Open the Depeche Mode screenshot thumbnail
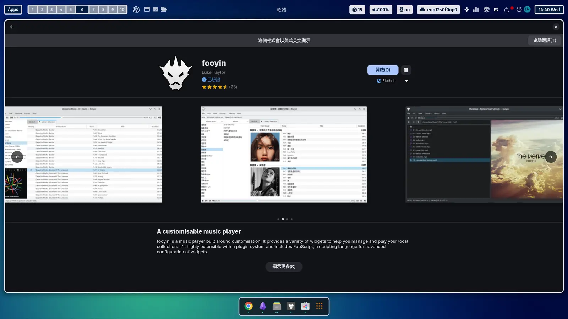This screenshot has width=568, height=319. click(x=83, y=155)
